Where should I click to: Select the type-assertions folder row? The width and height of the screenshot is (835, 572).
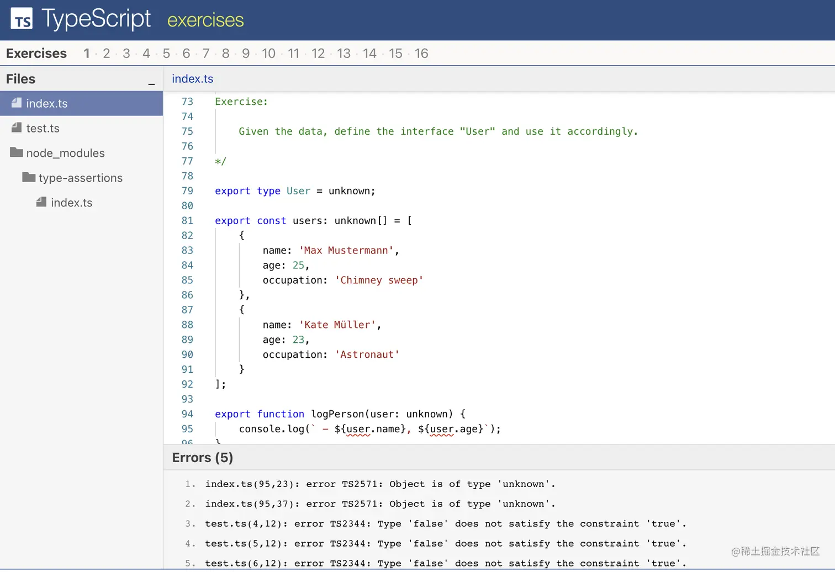click(x=81, y=178)
